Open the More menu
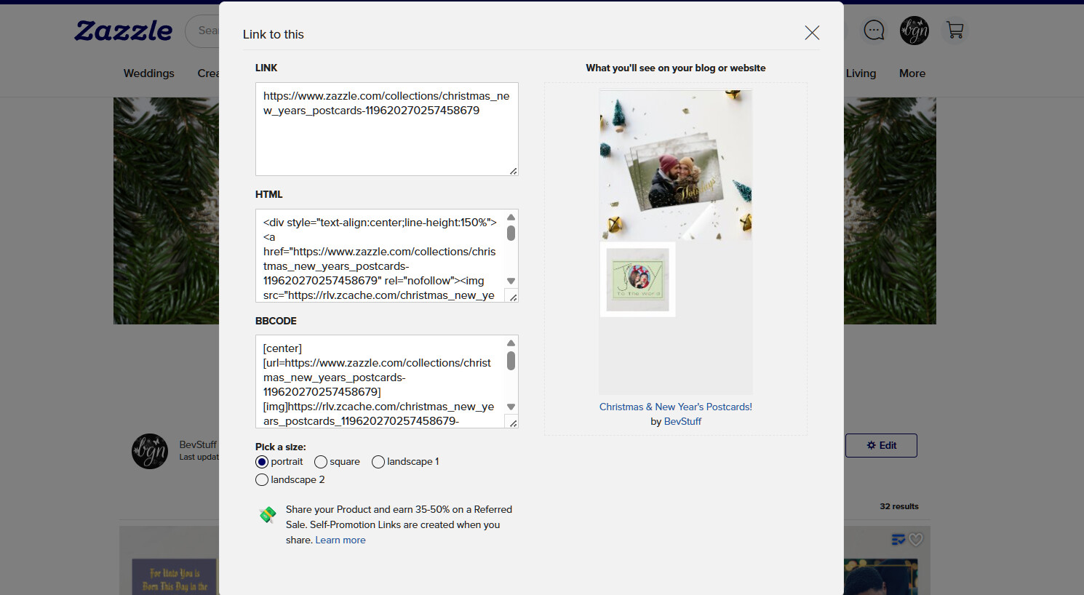This screenshot has height=595, width=1084. coord(912,73)
